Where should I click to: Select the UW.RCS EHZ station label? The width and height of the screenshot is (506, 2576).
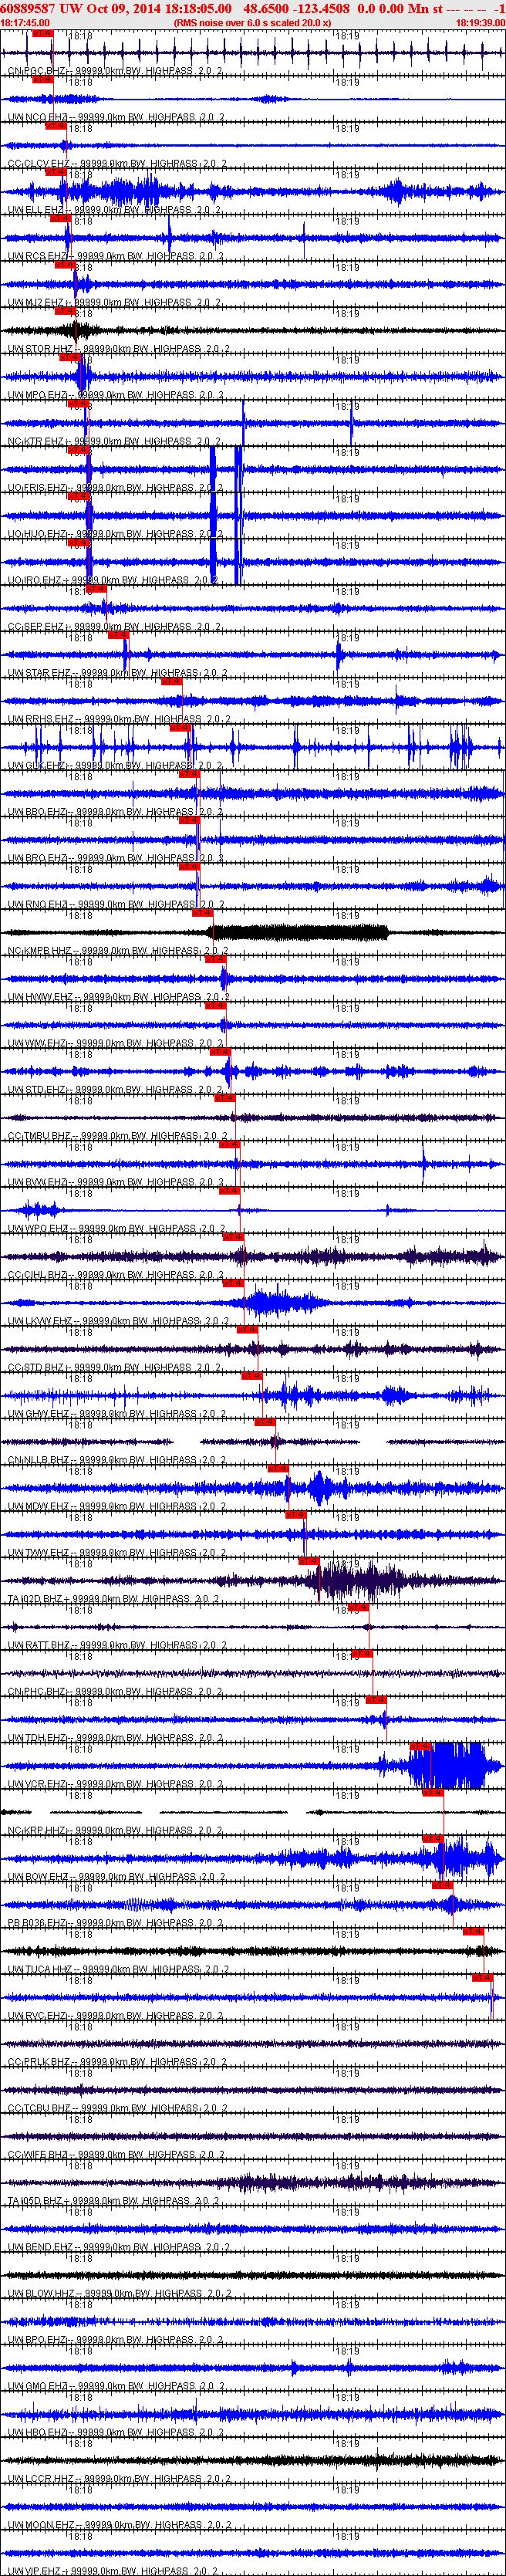pos(115,257)
